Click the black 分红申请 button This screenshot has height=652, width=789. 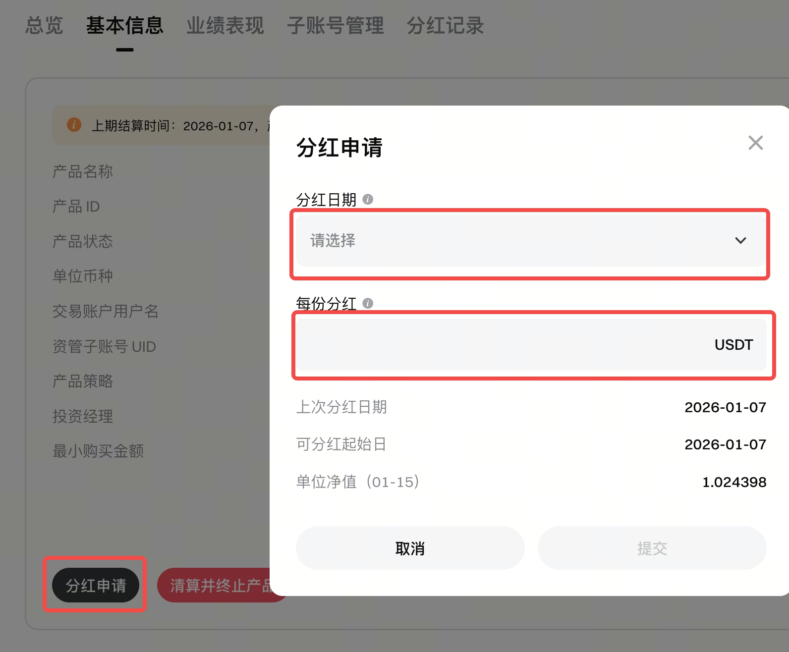pos(96,585)
